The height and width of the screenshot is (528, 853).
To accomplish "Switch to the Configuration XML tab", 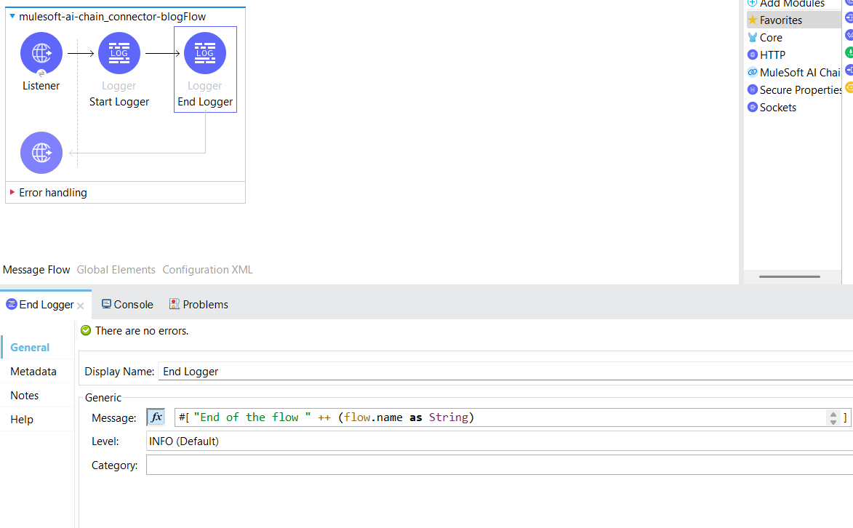I will [x=207, y=270].
